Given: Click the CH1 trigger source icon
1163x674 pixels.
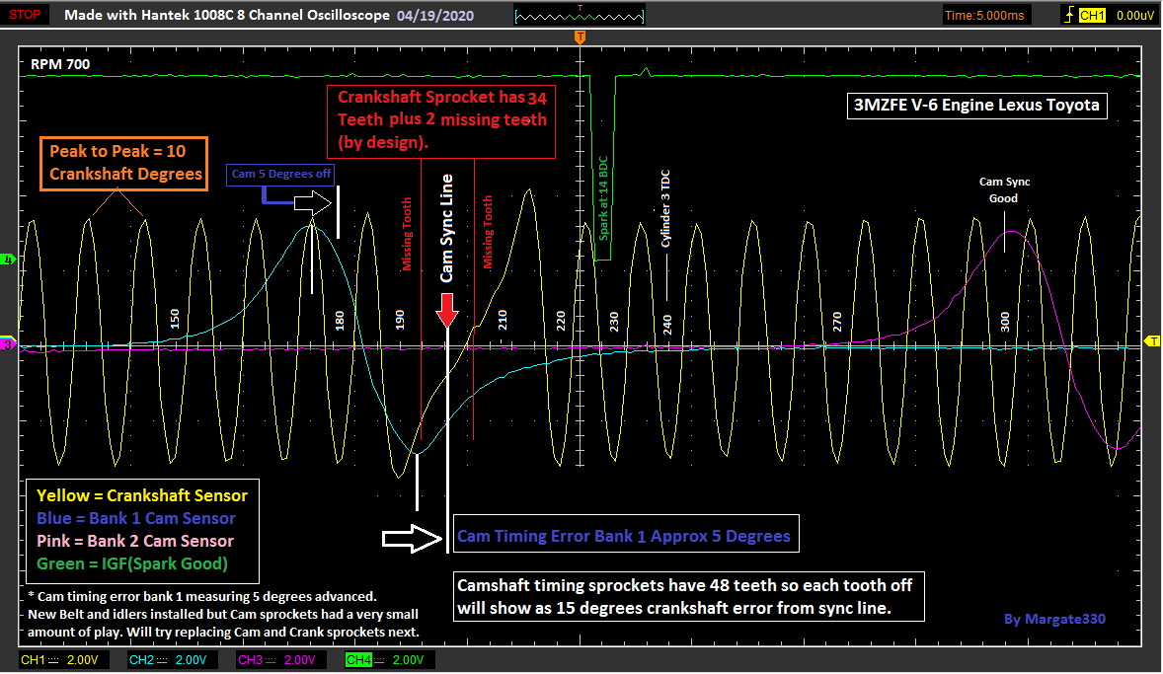Looking at the screenshot, I should (x=1091, y=15).
